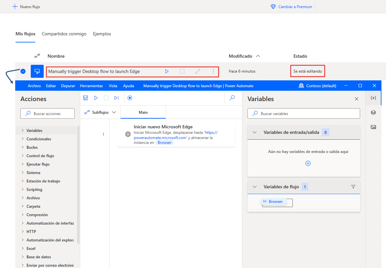Click the Browser variable in the action

164,143
